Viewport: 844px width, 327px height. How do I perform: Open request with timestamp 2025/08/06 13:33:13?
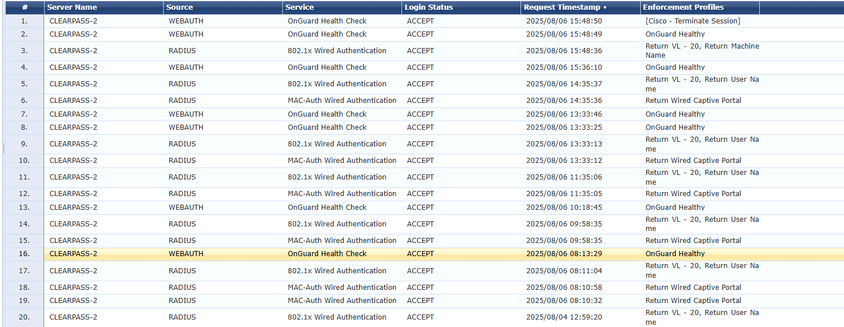tap(564, 144)
